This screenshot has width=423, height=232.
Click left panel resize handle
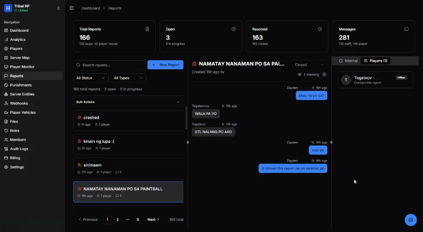tap(188, 142)
